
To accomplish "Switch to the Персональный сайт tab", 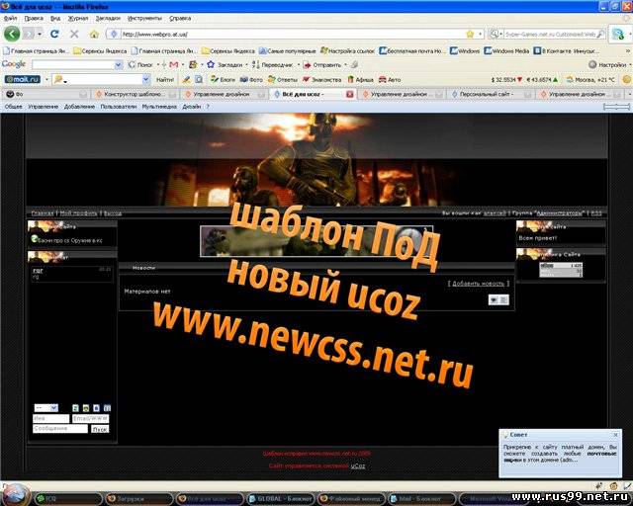I will (492, 94).
